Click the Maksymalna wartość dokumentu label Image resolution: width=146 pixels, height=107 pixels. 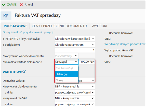23,56
